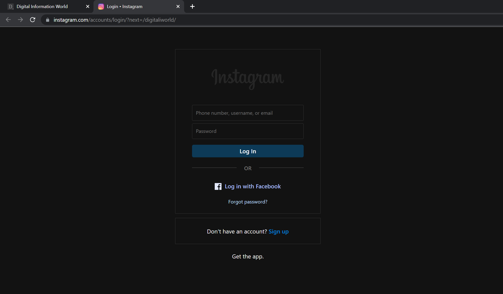Click the Digital Information World favicon
The height and width of the screenshot is (294, 503).
point(10,7)
